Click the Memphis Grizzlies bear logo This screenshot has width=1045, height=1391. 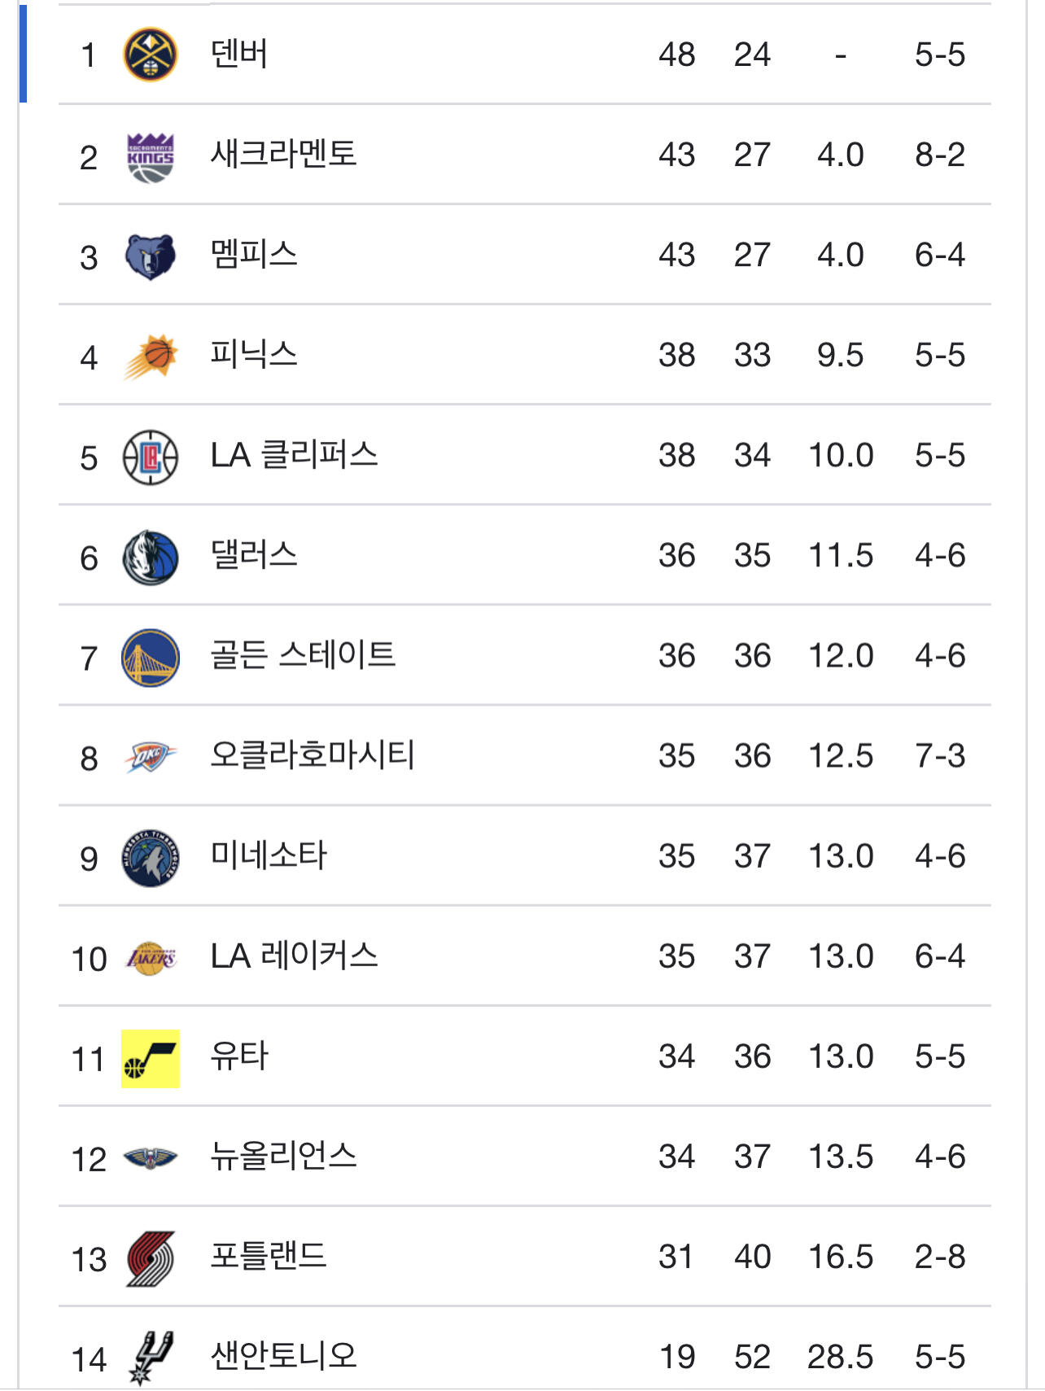[x=150, y=256]
